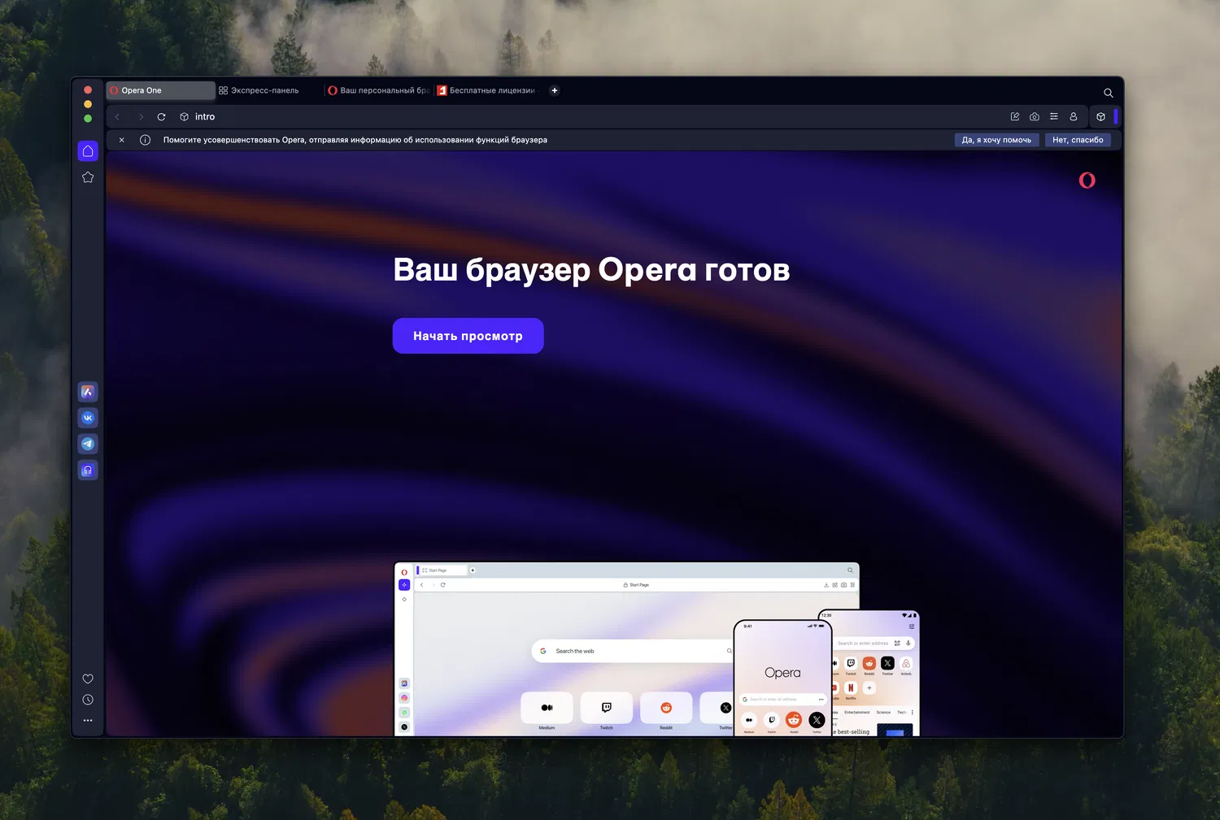Switch to the Экспресс-панель tab

(x=268, y=91)
